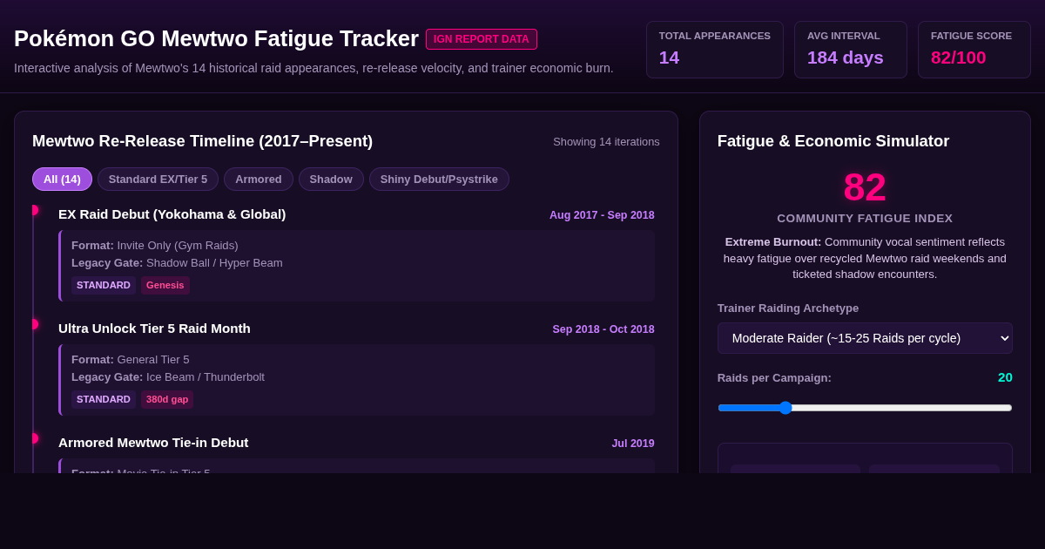Click the timeline dot for EX Raid Debut

(34, 210)
